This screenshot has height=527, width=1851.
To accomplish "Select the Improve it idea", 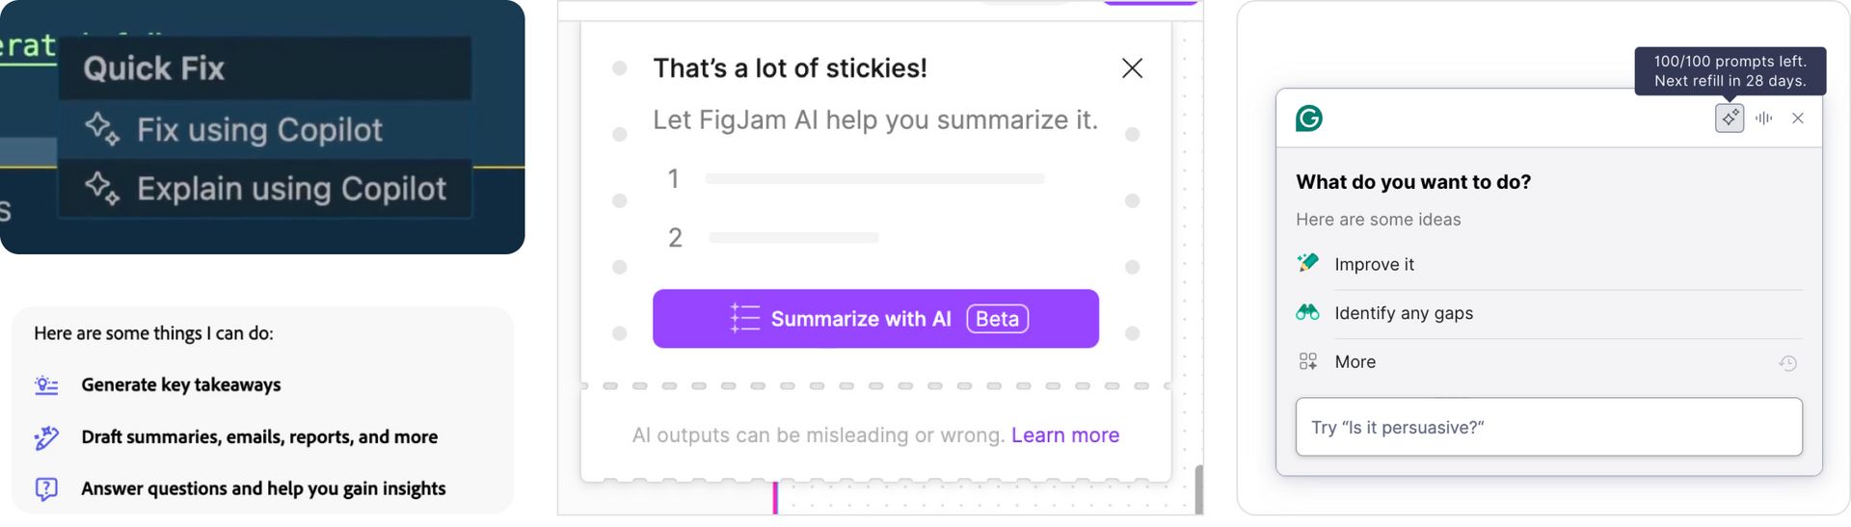I will (x=1374, y=265).
